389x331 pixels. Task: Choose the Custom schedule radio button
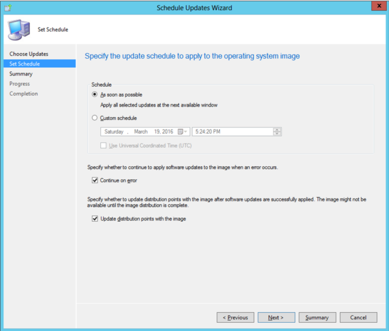point(95,118)
